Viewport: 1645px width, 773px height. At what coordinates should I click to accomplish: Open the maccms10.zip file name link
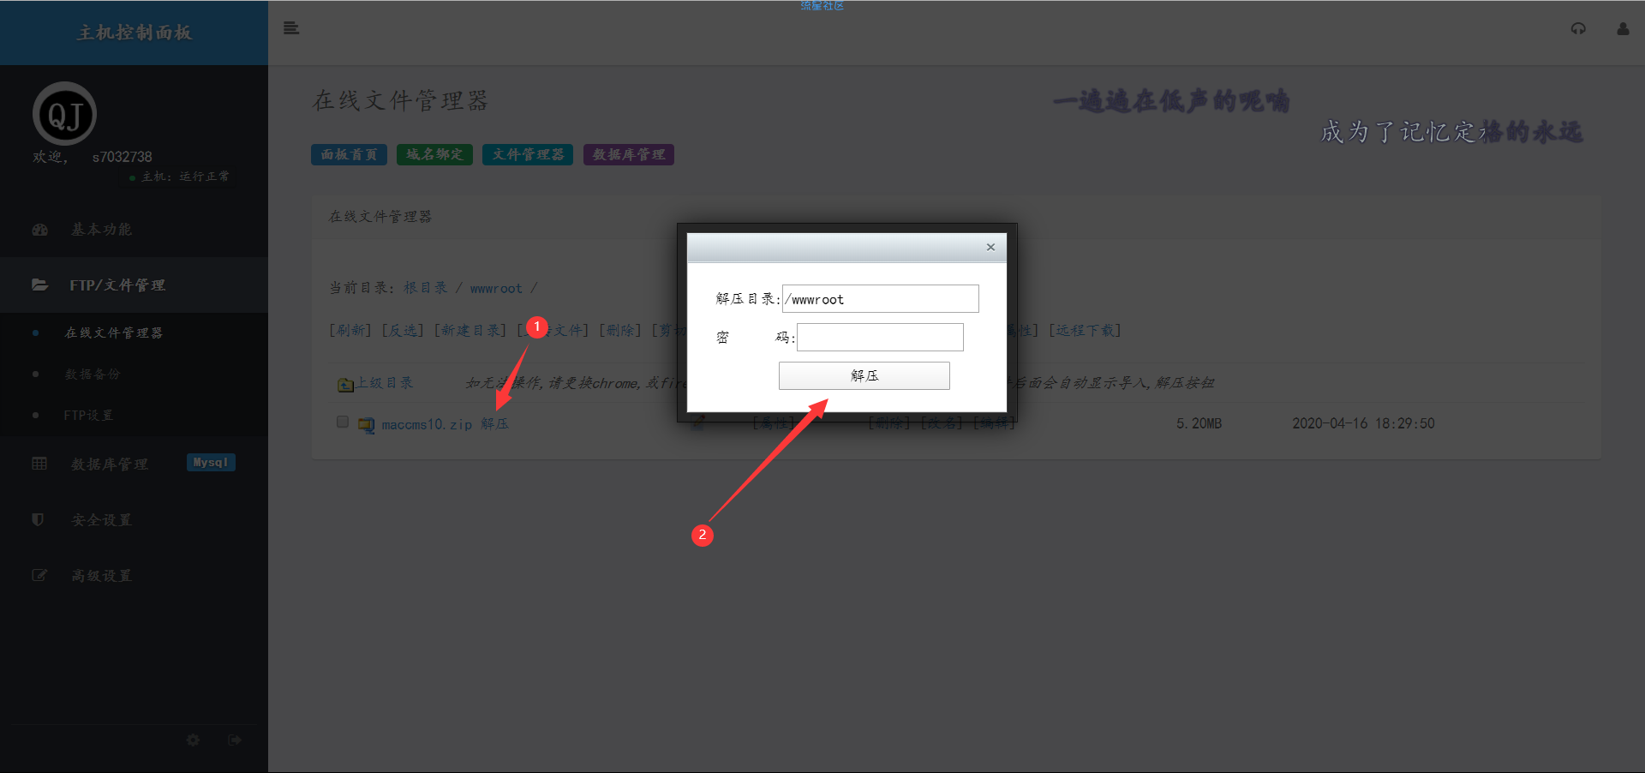pyautogui.click(x=427, y=424)
